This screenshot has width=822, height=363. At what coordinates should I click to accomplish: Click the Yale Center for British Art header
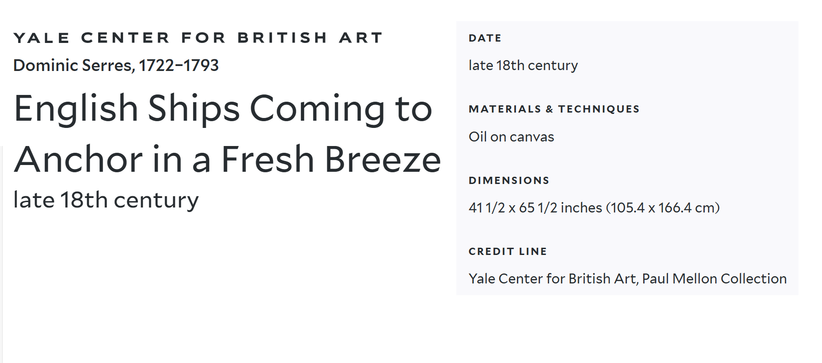(198, 38)
